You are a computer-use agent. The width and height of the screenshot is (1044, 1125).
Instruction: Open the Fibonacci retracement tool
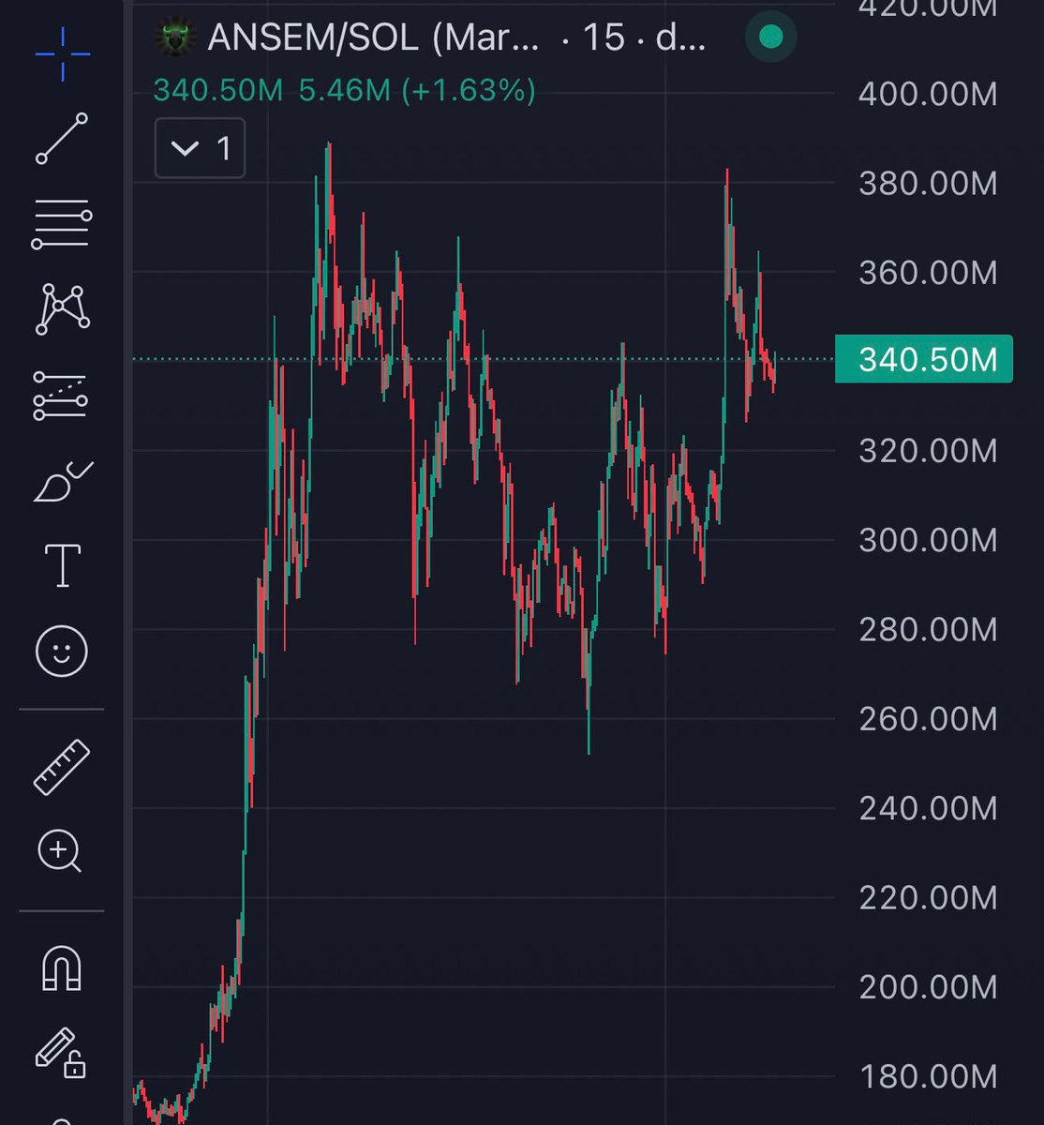[x=62, y=224]
